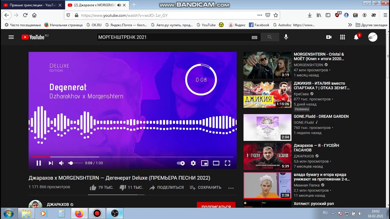This screenshot has width=390, height=219.
Task: Go to the browser home page
Action: tap(34, 15)
